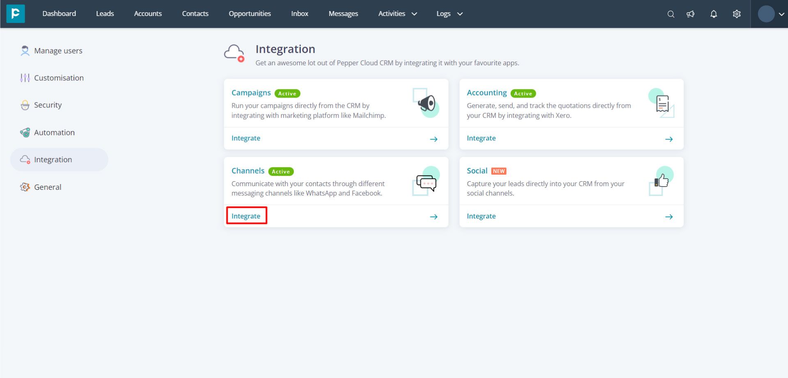Click Integrate under Channels
This screenshot has width=788, height=378.
tap(246, 216)
